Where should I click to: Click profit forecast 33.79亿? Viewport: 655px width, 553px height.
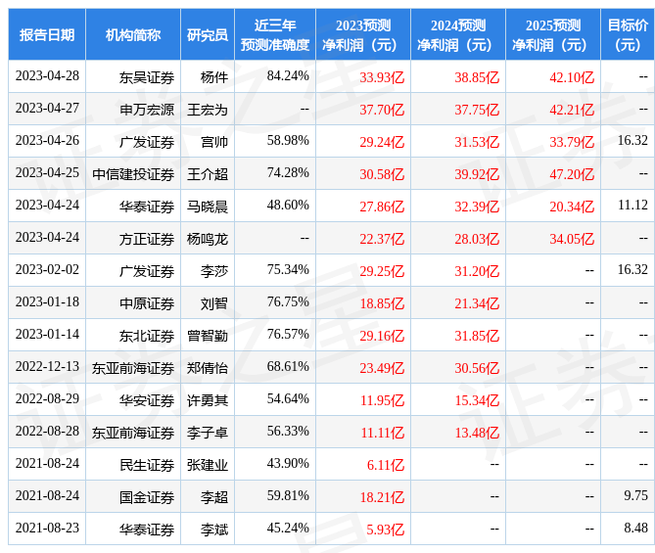[572, 142]
